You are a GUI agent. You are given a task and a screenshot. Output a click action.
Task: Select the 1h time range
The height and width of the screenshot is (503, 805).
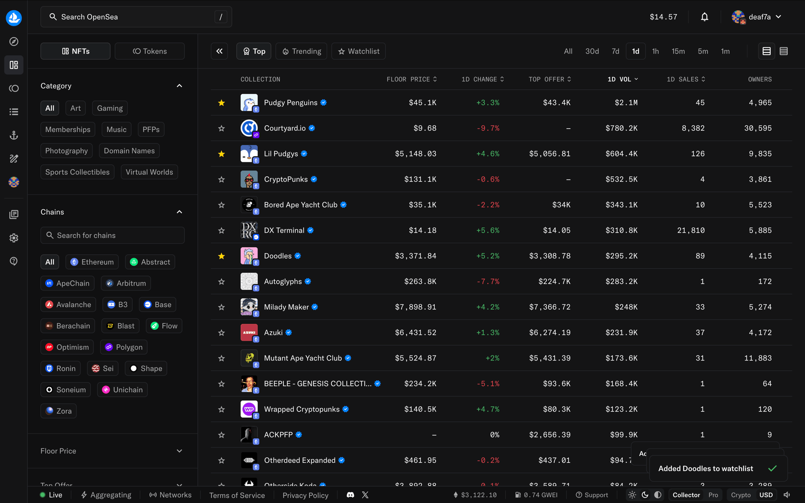[655, 51]
